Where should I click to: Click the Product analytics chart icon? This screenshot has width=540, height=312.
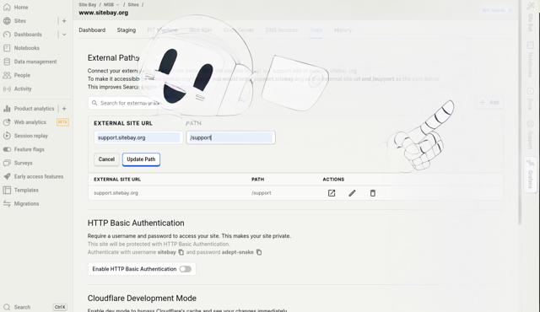click(x=7, y=109)
